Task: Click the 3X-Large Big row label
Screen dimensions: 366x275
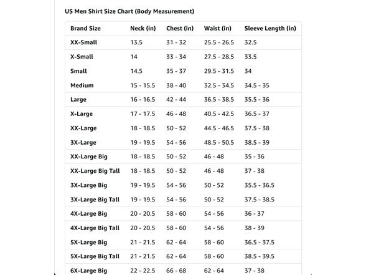Action: pyautogui.click(x=88, y=185)
